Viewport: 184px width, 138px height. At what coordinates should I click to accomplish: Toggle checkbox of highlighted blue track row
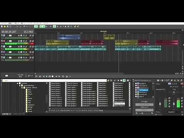pos(136,90)
